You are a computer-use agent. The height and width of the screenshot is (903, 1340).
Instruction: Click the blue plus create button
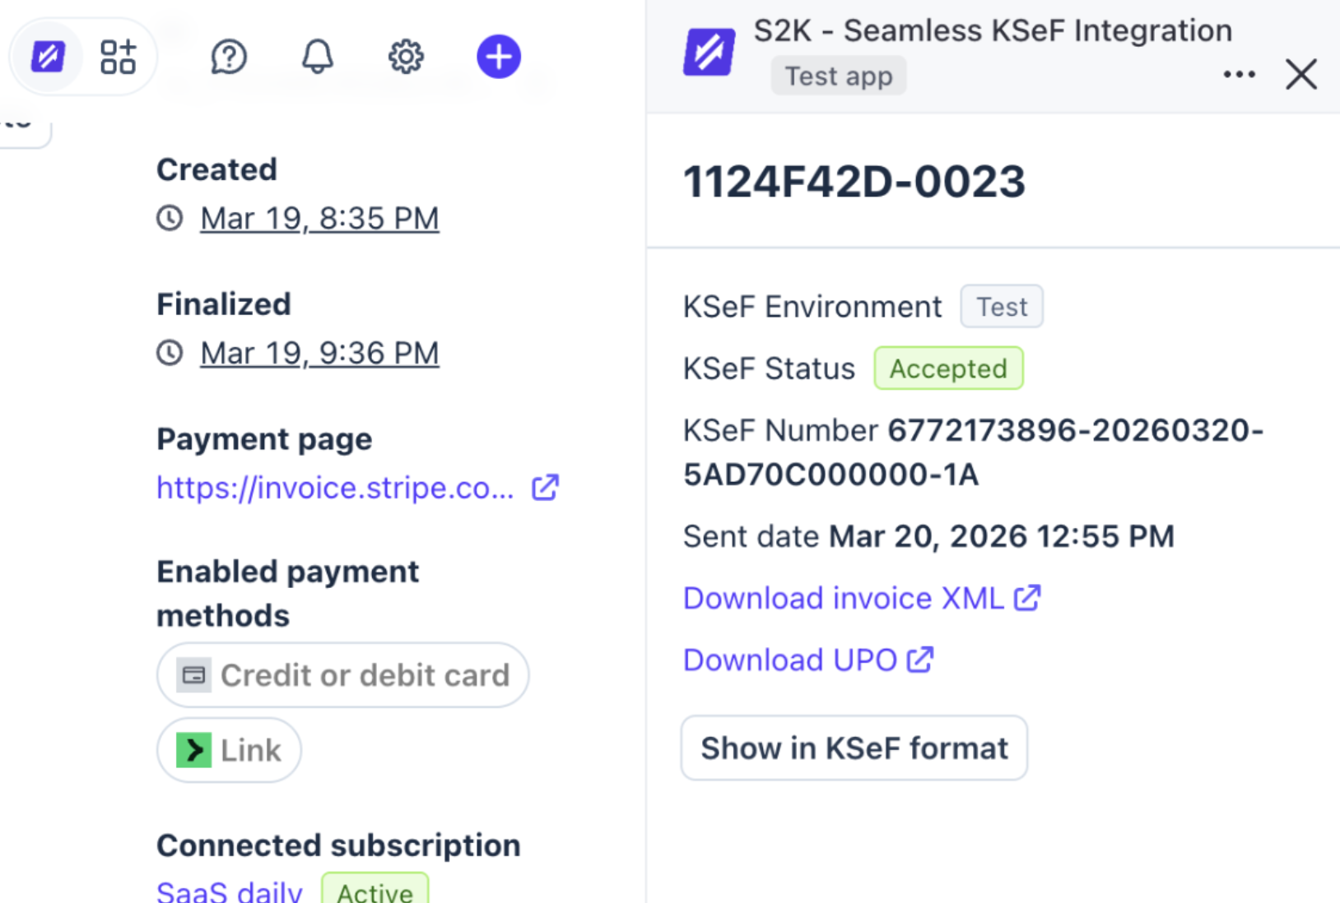[499, 57]
